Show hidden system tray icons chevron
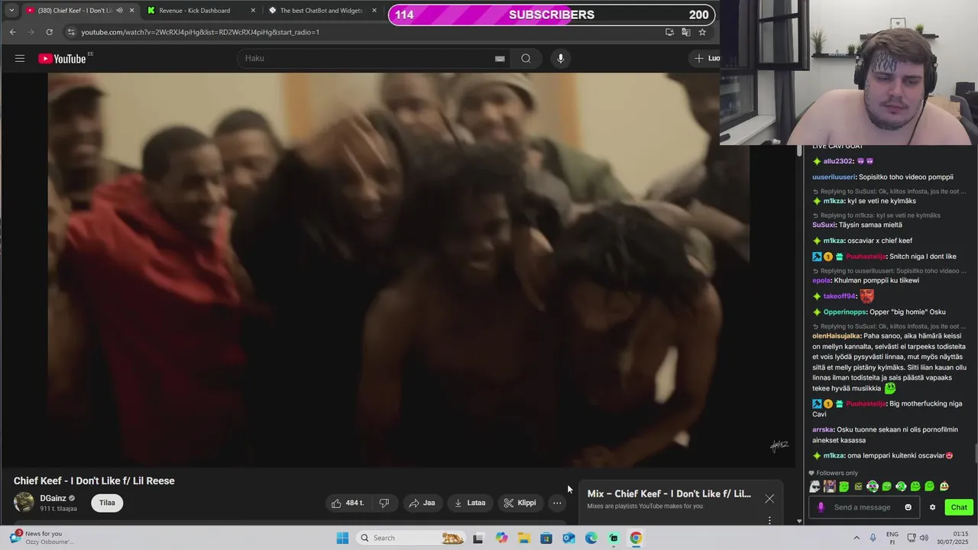978x550 pixels. [855, 538]
